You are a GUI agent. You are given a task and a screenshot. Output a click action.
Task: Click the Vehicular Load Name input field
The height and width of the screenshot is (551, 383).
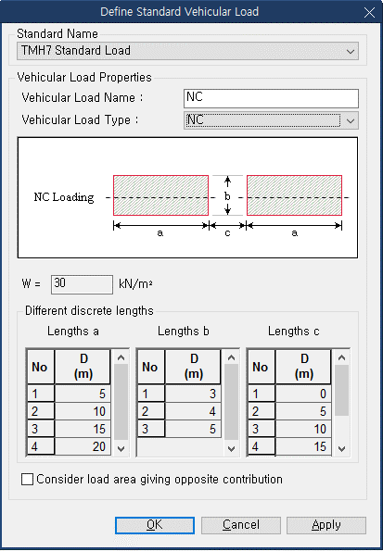pyautogui.click(x=271, y=98)
